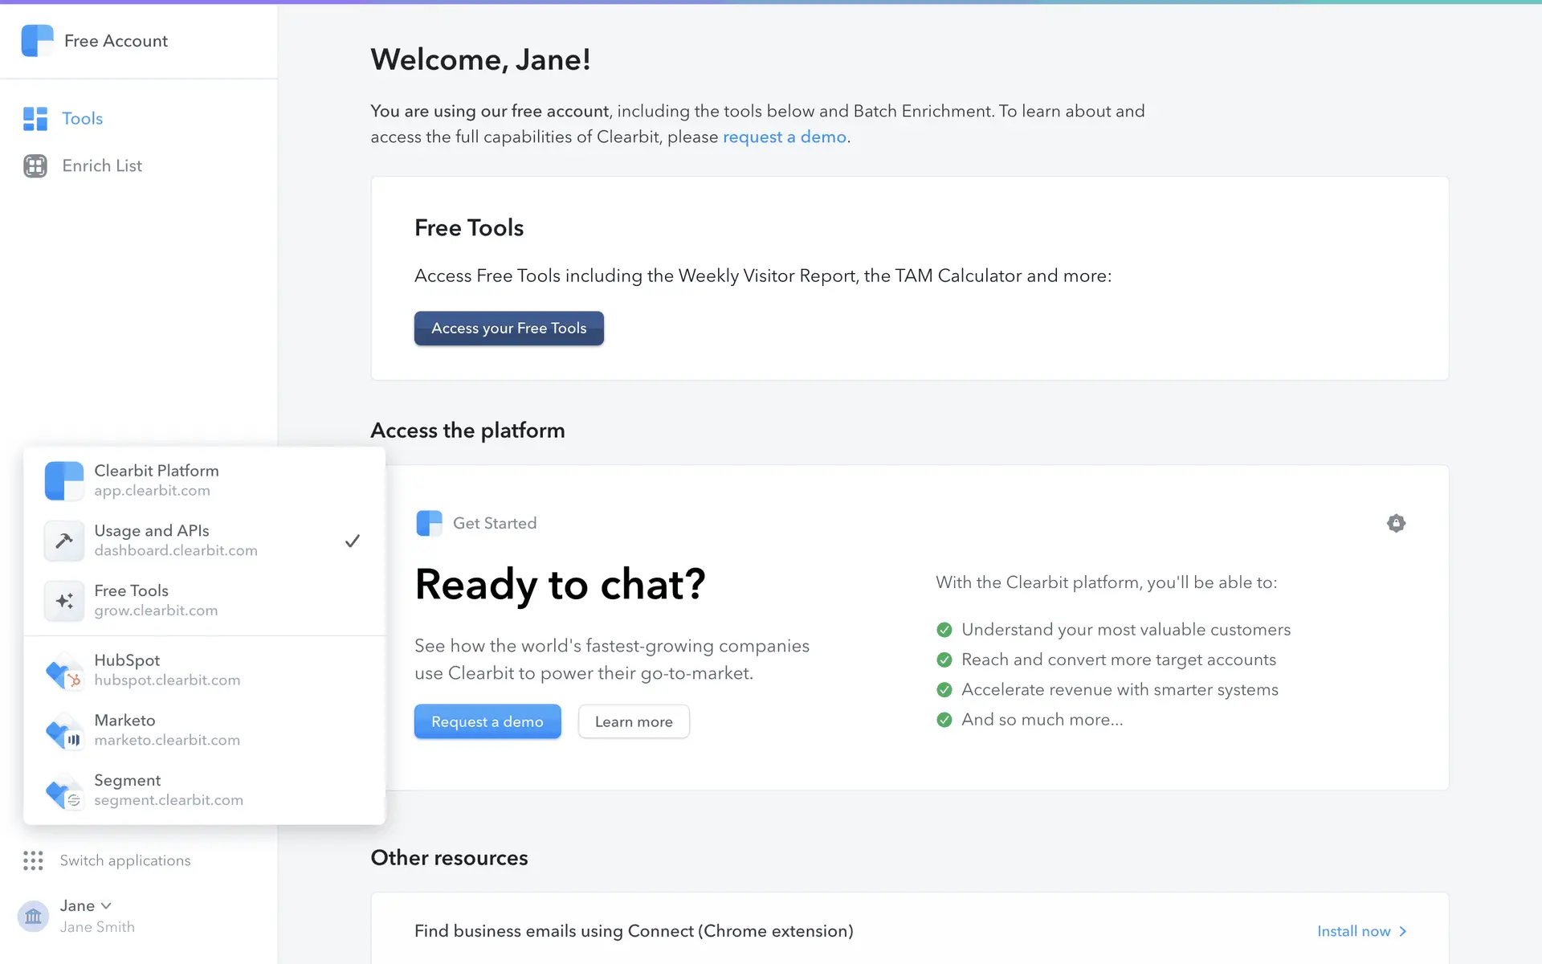
Task: Choose the HubSpot integration icon
Action: 64,670
